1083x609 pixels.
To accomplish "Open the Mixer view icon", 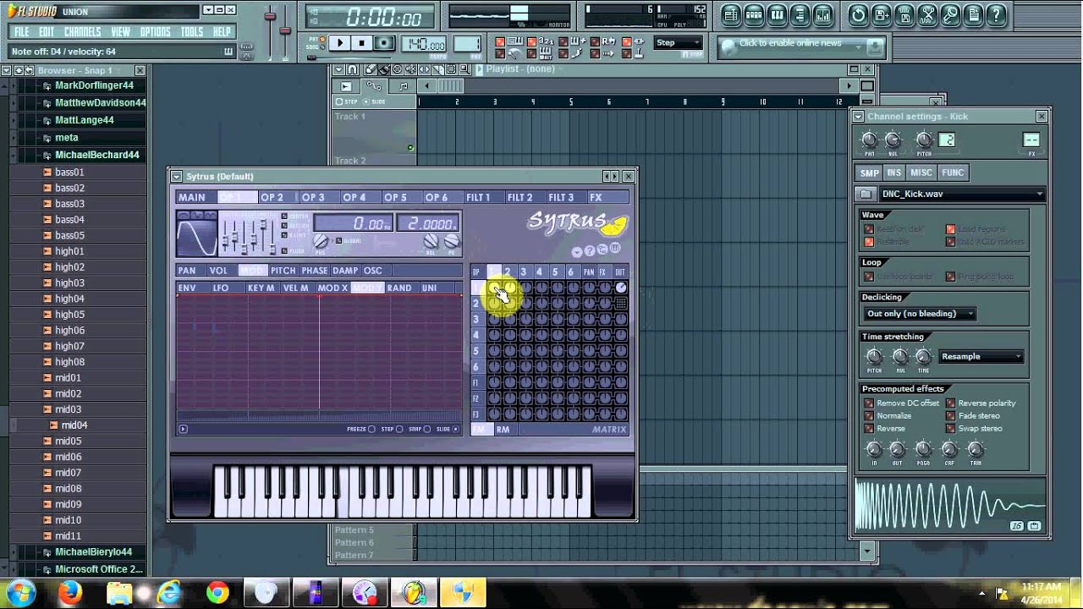I will tap(822, 14).
